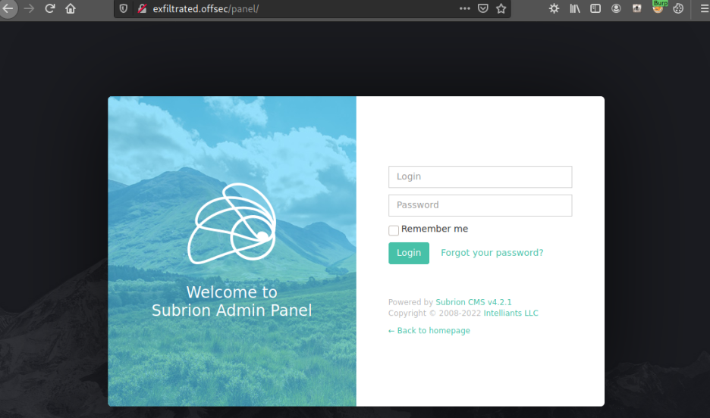This screenshot has height=418, width=710.
Task: Tick the Remember me checkbox
Action: tap(394, 230)
